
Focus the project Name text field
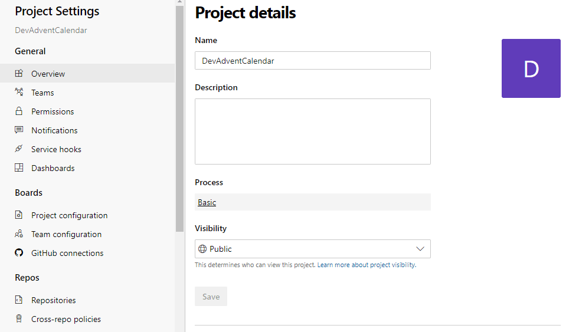click(x=312, y=61)
